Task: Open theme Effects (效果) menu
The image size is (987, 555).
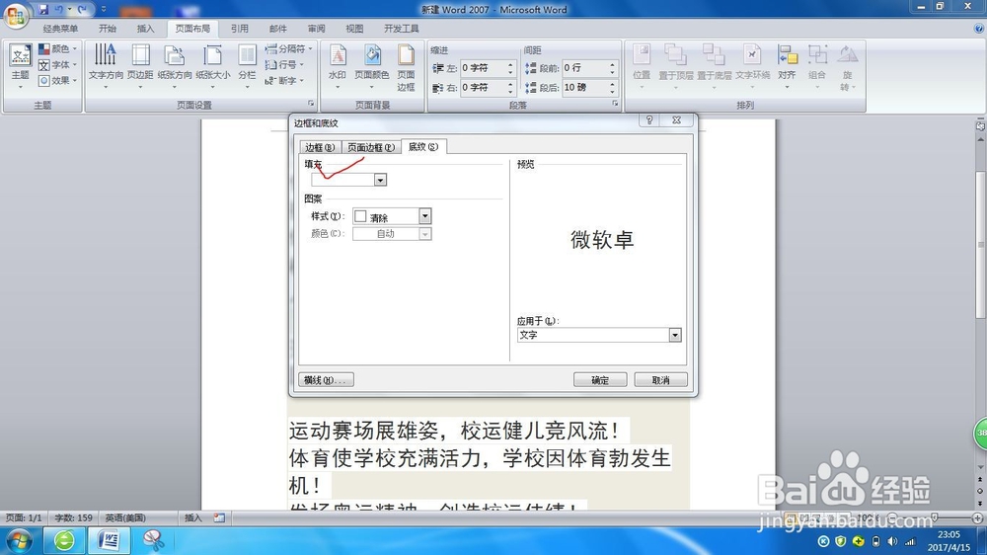Action: point(58,80)
